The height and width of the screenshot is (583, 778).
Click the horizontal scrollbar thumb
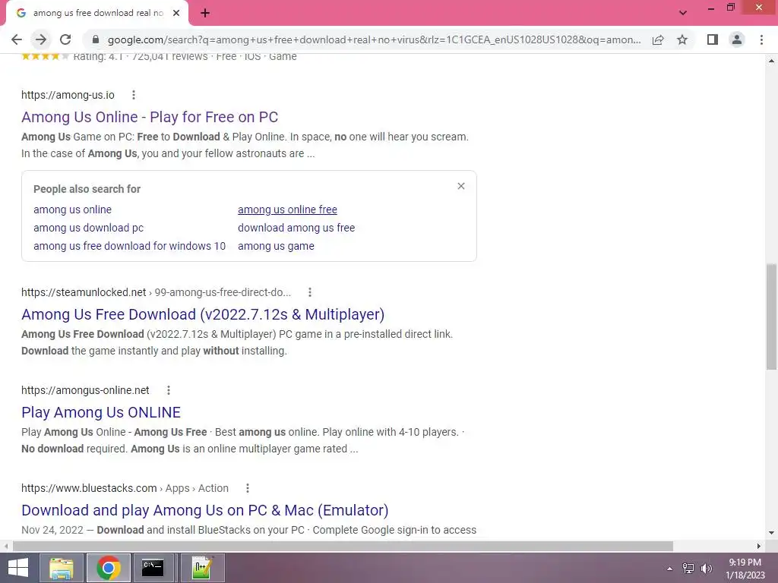pyautogui.click(x=343, y=546)
